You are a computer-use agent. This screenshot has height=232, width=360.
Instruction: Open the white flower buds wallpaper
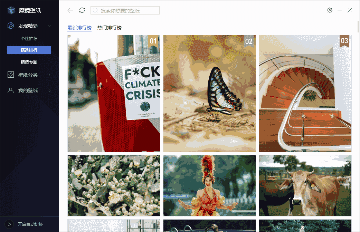pos(114,186)
